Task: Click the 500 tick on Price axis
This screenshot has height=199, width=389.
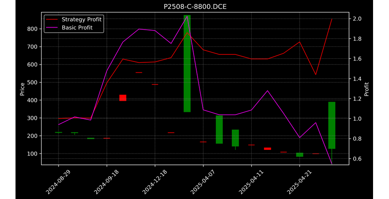Action: (32, 82)
